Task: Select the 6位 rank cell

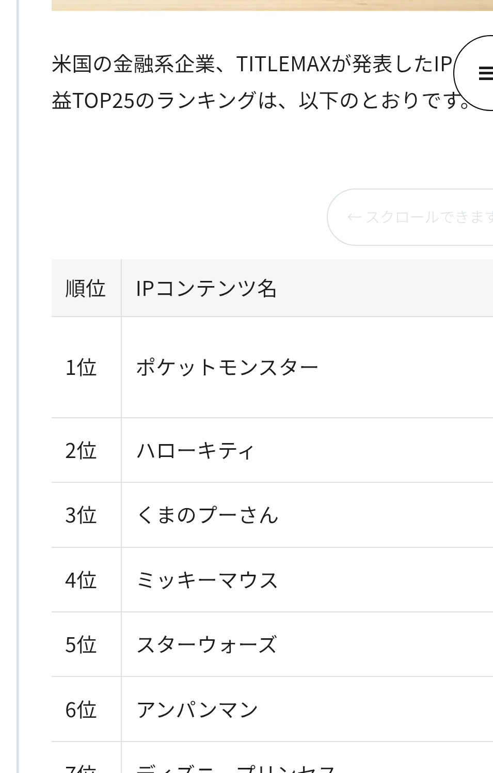Action: pyautogui.click(x=86, y=709)
